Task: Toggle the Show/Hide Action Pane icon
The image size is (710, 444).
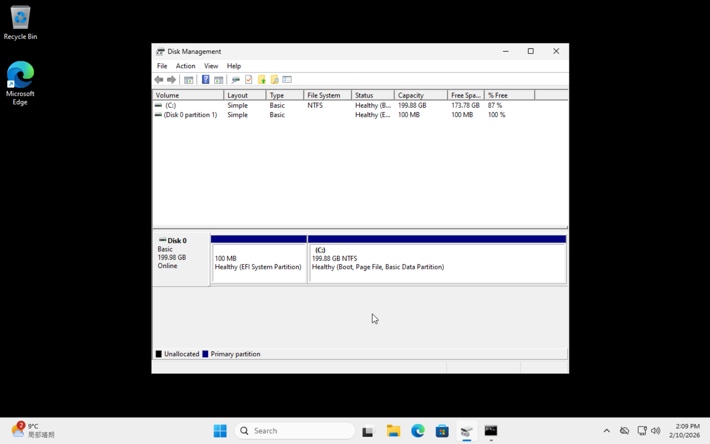Action: 219,80
